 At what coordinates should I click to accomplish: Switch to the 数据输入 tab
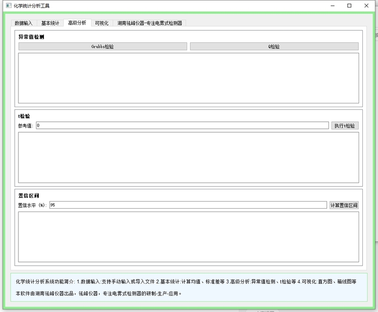tap(24, 23)
